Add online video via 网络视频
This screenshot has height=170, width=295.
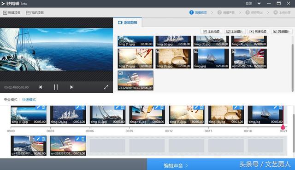[258, 32]
